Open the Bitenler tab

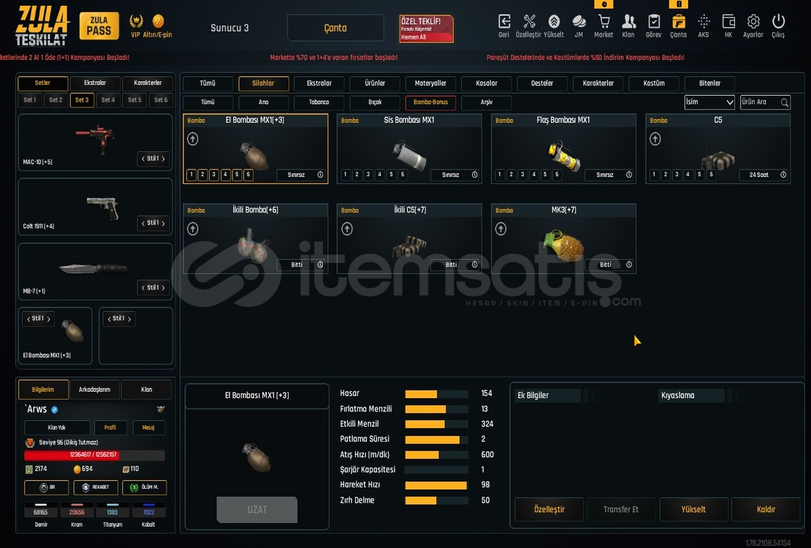coord(709,83)
